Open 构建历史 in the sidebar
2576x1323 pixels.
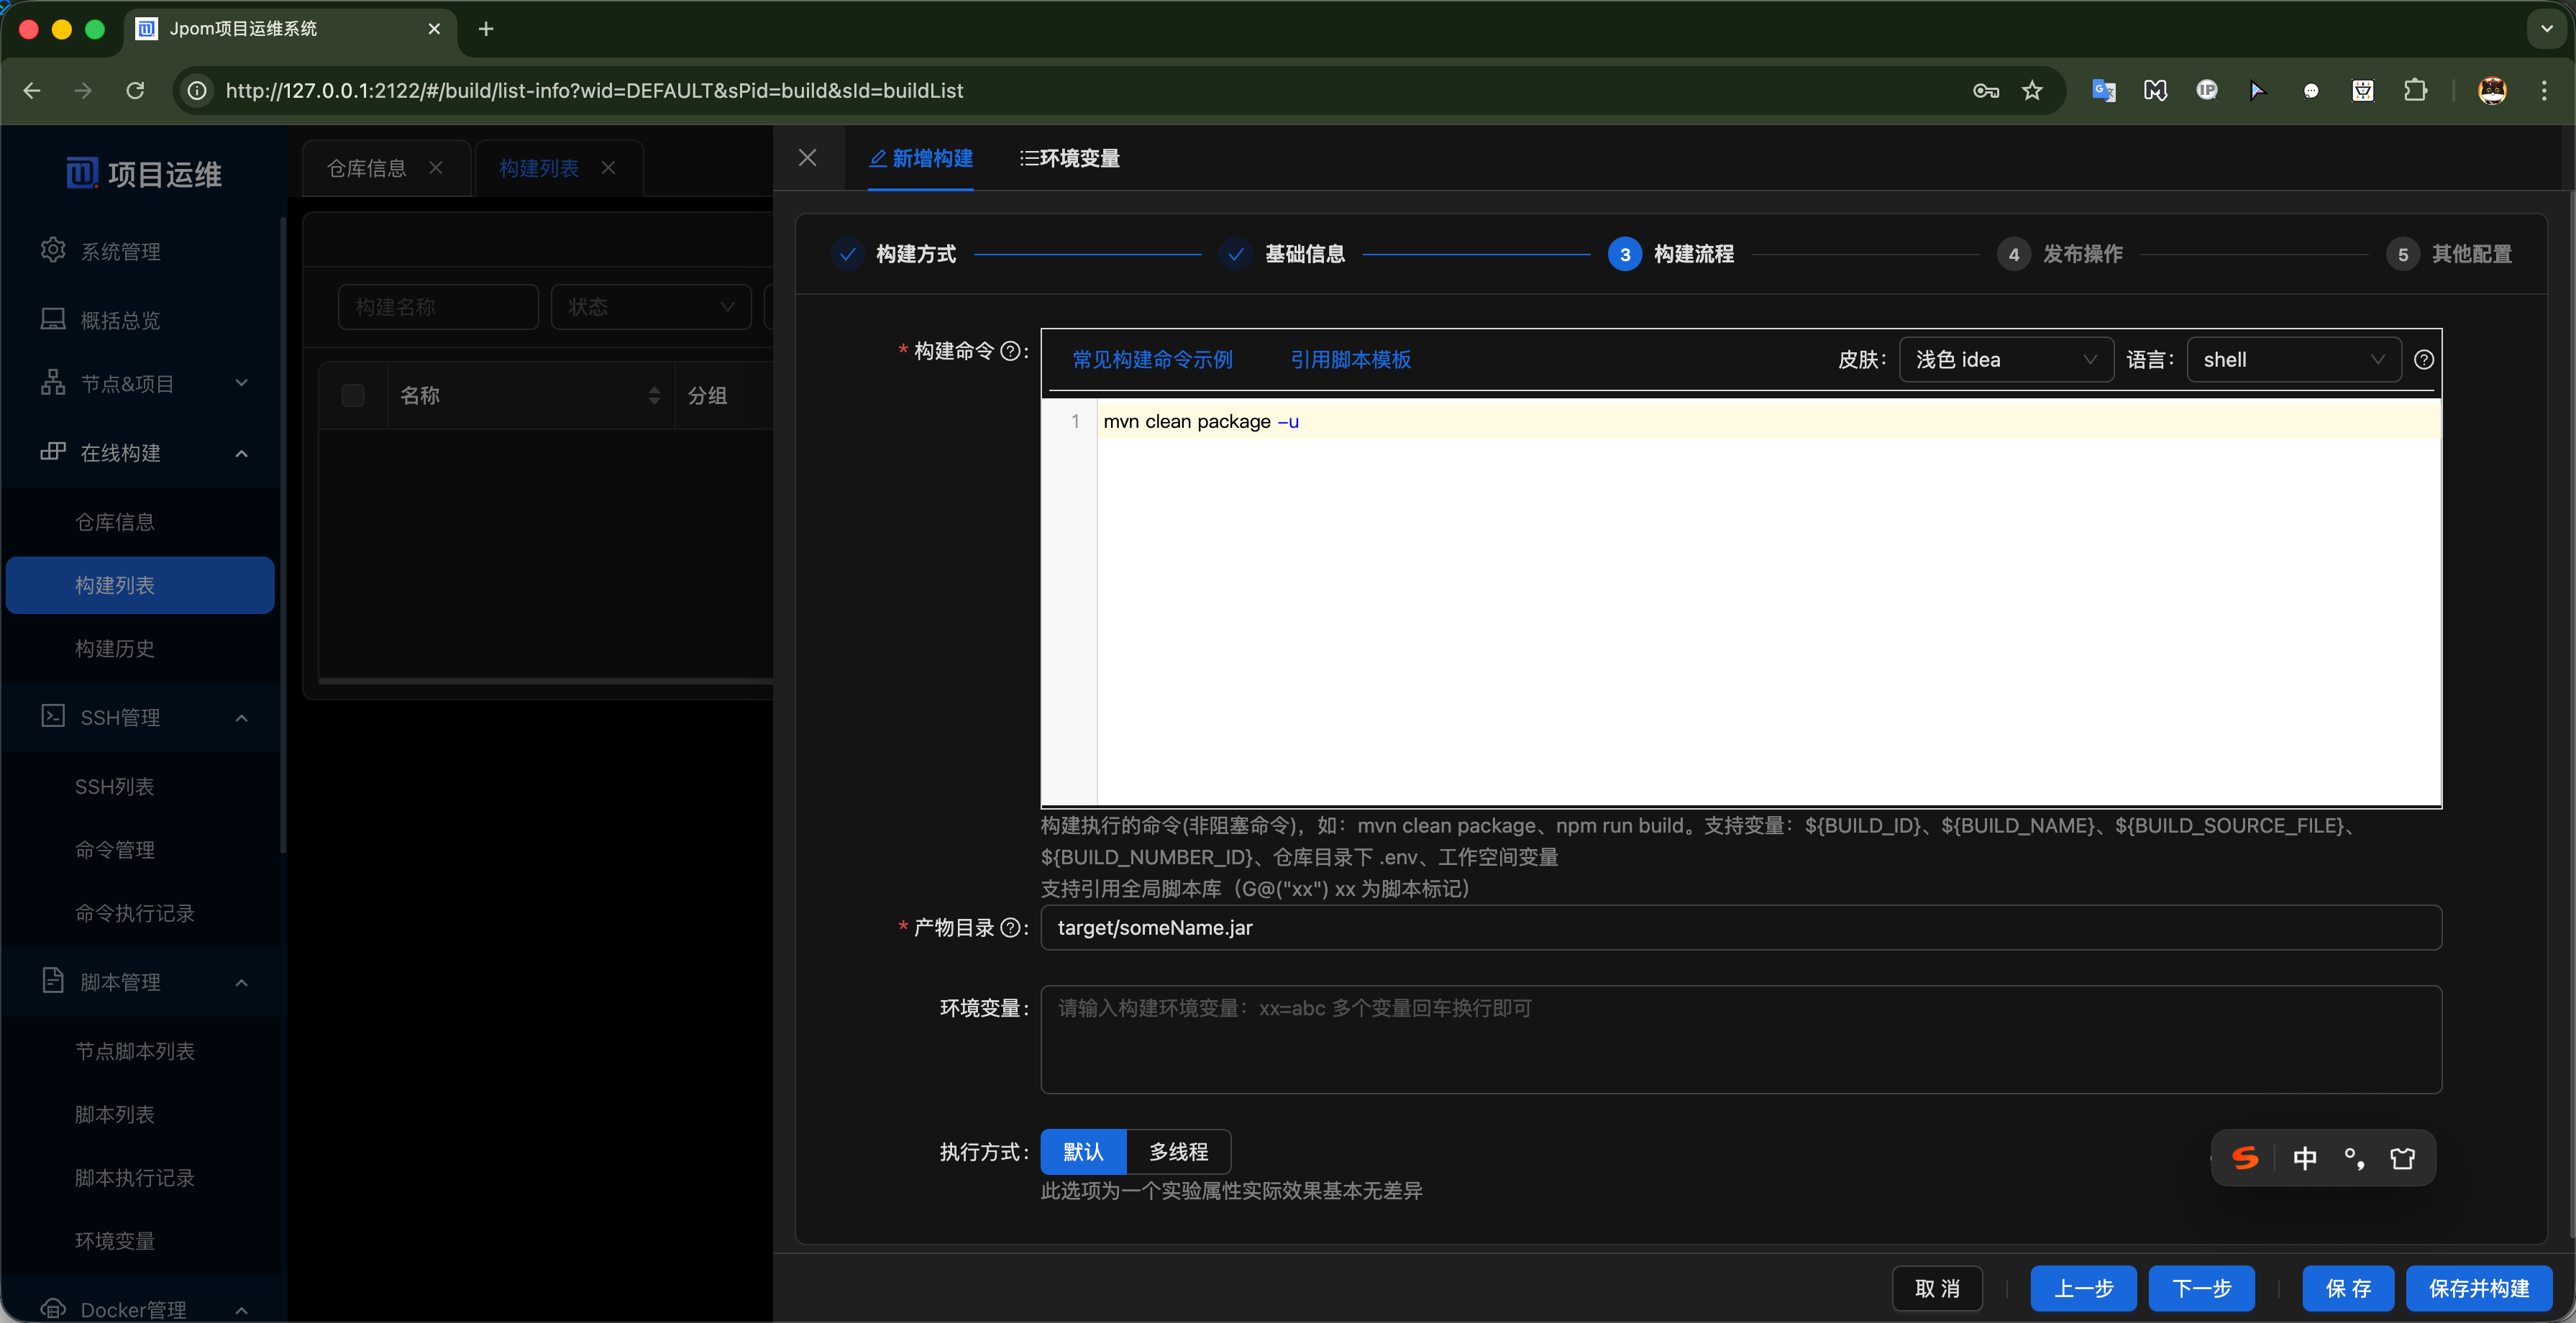[x=115, y=649]
